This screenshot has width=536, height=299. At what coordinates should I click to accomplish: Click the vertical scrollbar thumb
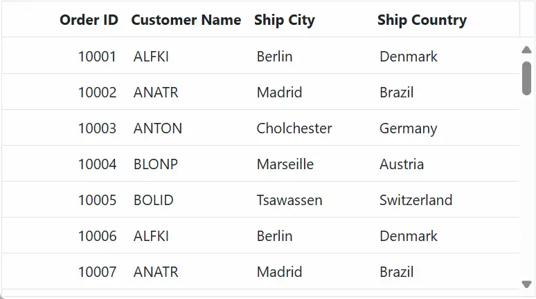pyautogui.click(x=526, y=77)
